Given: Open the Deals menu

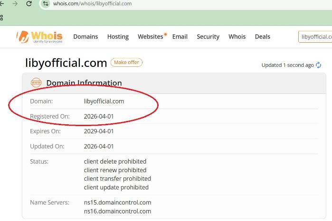Looking at the screenshot, I should 262,37.
